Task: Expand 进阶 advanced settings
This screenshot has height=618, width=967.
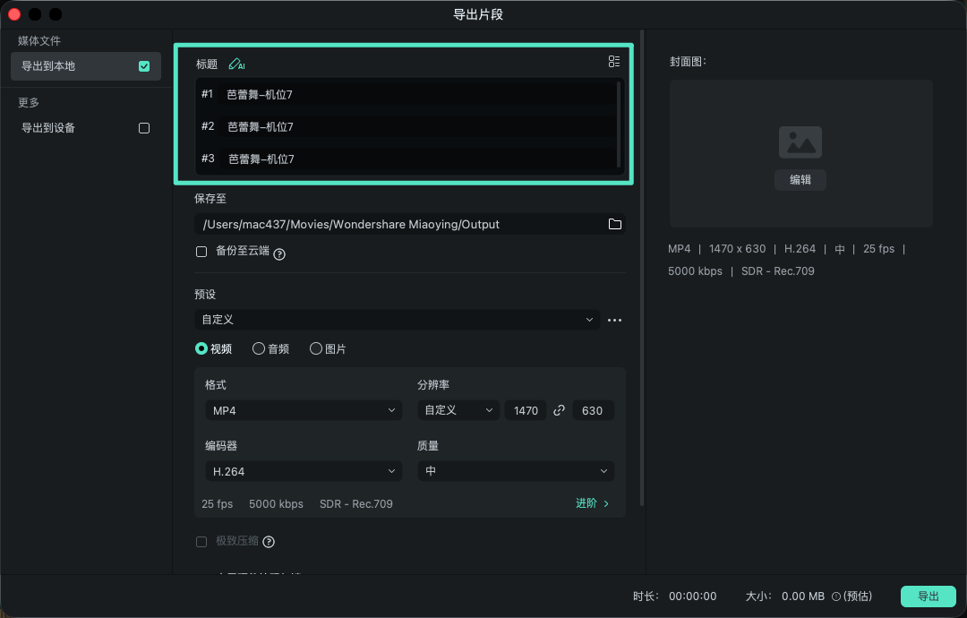Action: 593,503
